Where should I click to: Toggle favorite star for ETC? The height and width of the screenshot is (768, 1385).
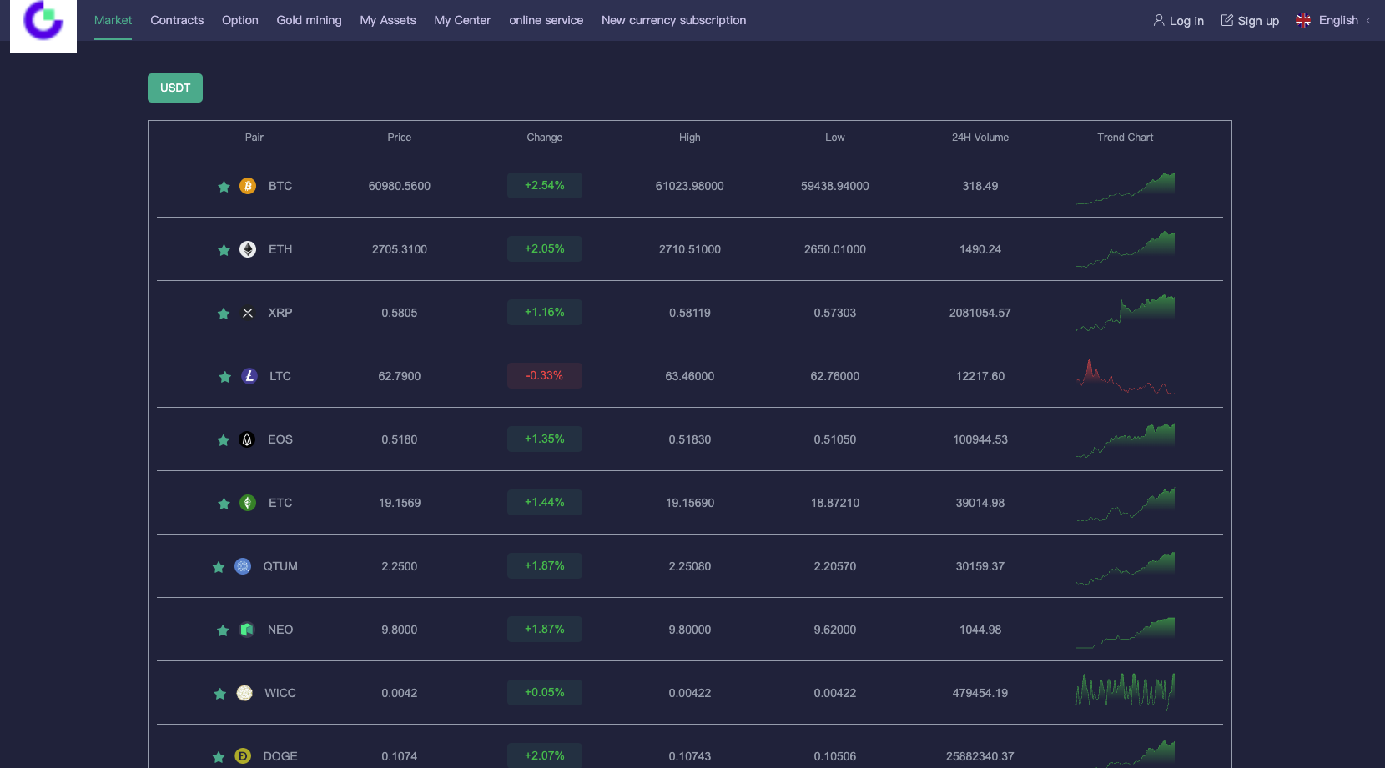click(224, 504)
